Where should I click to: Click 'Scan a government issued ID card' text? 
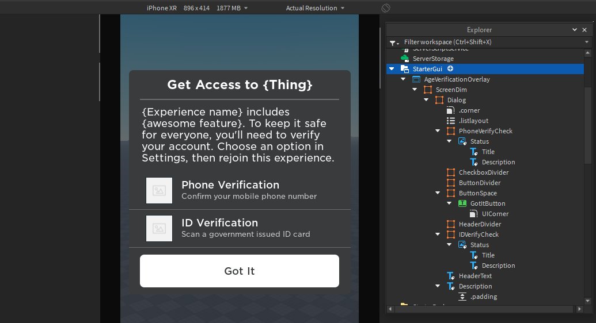click(245, 234)
